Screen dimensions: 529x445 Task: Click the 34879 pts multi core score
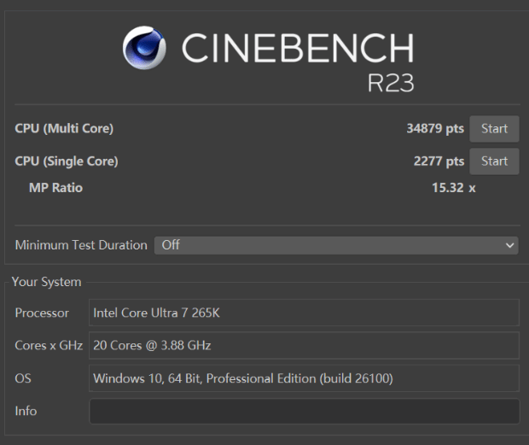pos(434,129)
